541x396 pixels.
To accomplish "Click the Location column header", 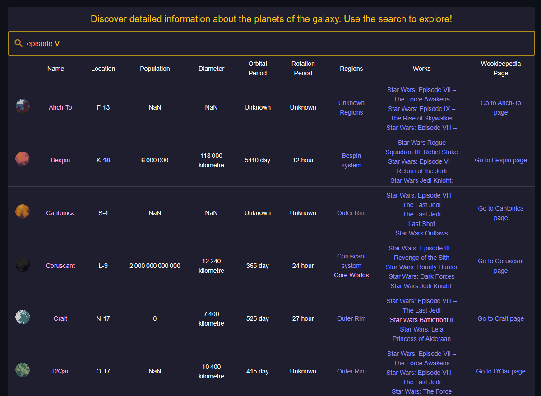I will pyautogui.click(x=103, y=69).
